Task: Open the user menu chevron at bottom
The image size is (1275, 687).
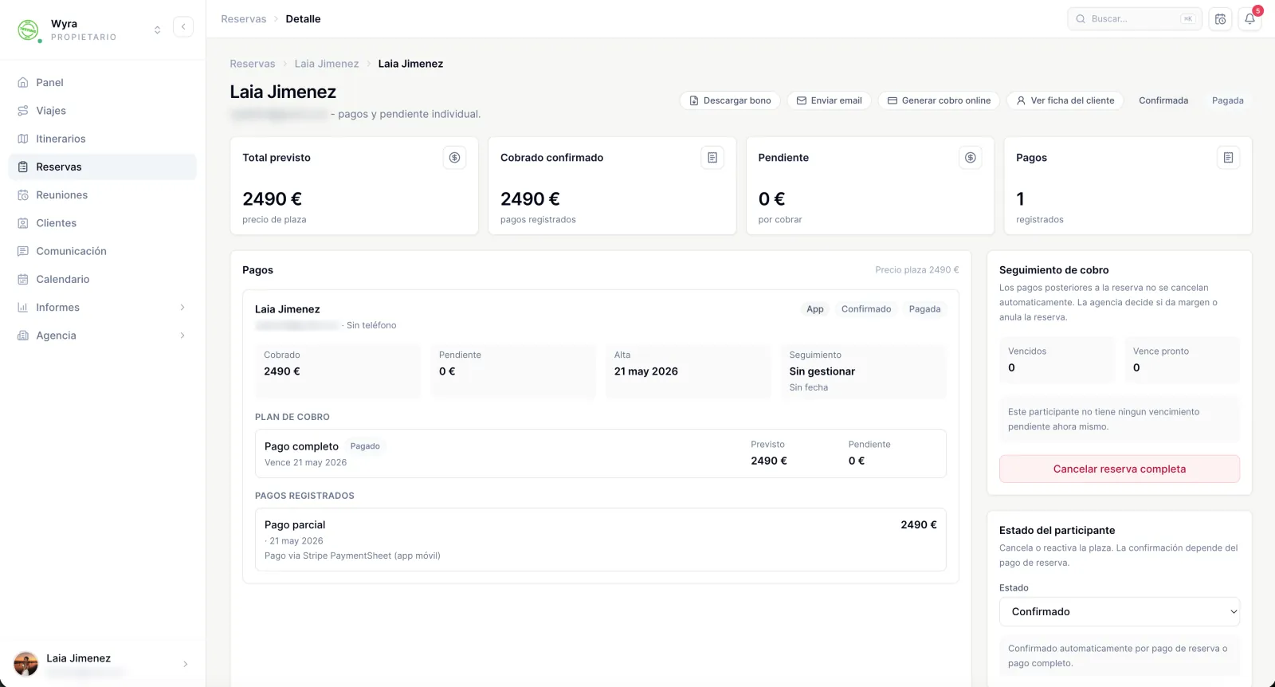Action: tap(186, 664)
